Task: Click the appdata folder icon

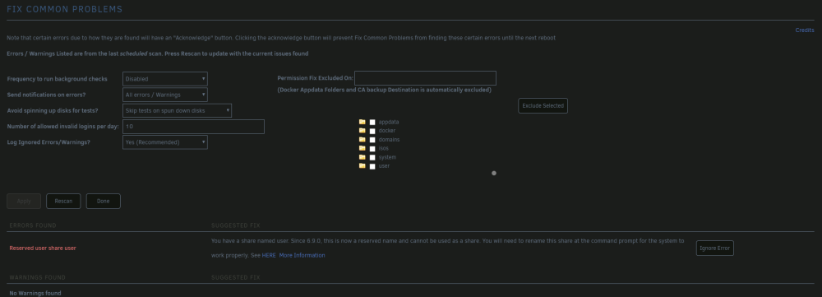Action: 363,122
